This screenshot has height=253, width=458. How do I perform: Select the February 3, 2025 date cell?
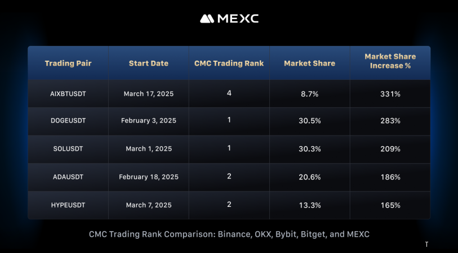point(149,121)
